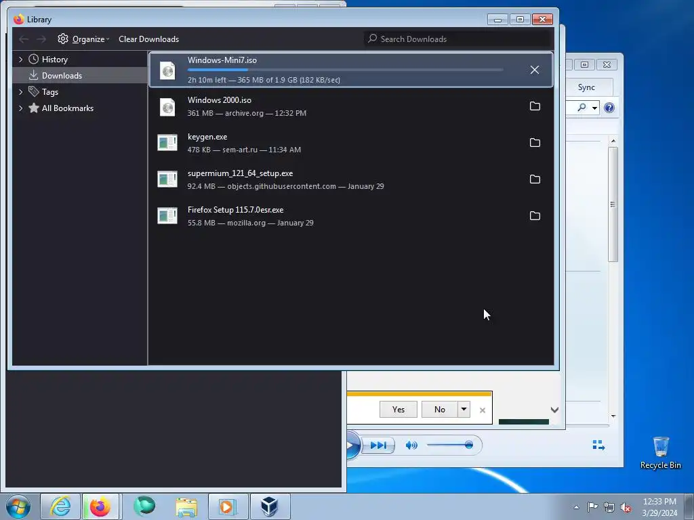Select the keygen.exe file name
This screenshot has height=520, width=694.
tap(207, 137)
